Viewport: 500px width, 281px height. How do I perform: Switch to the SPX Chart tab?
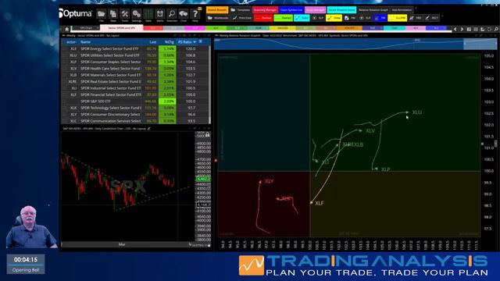point(86,28)
